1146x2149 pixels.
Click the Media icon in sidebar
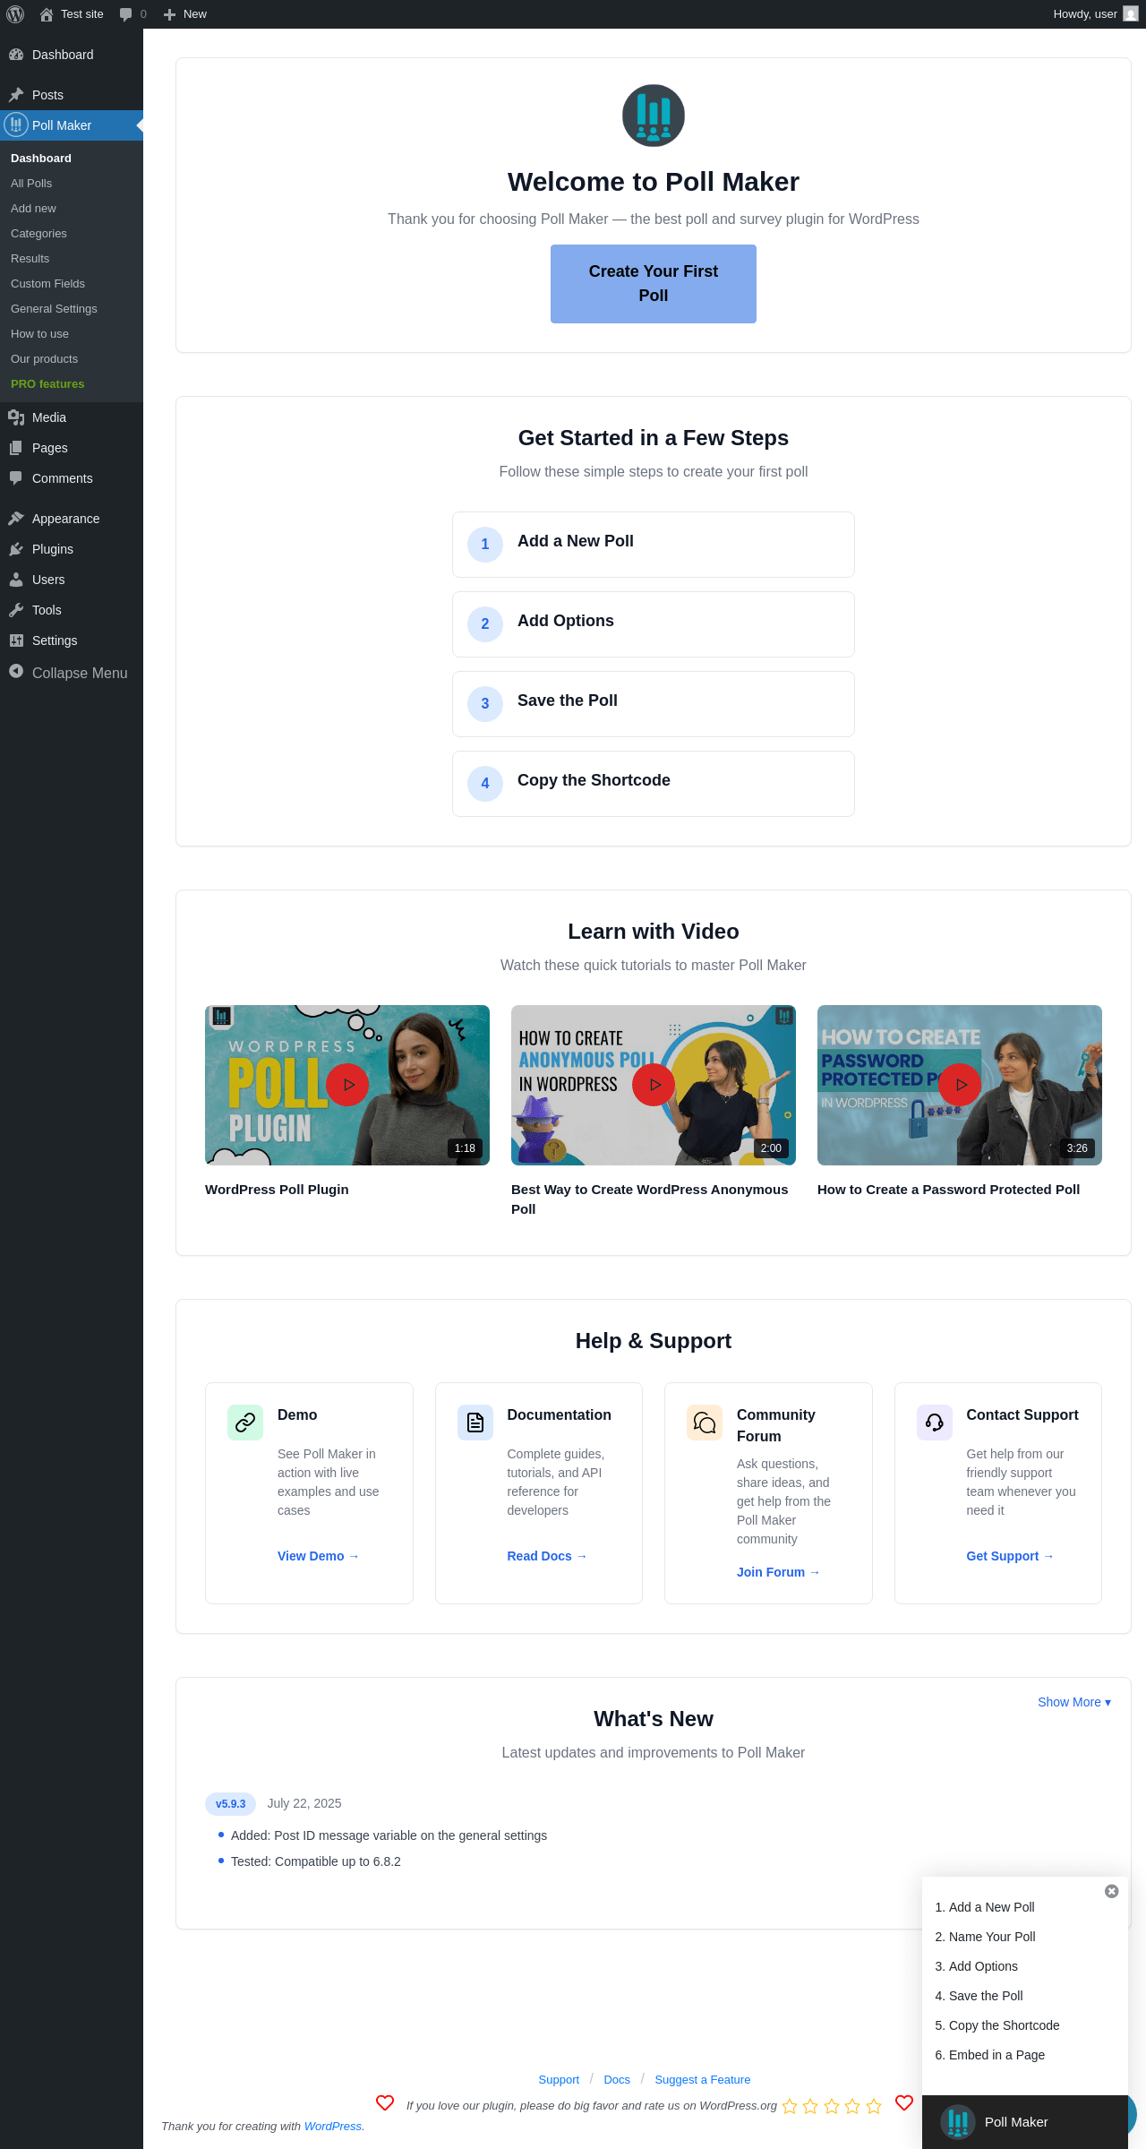(16, 417)
